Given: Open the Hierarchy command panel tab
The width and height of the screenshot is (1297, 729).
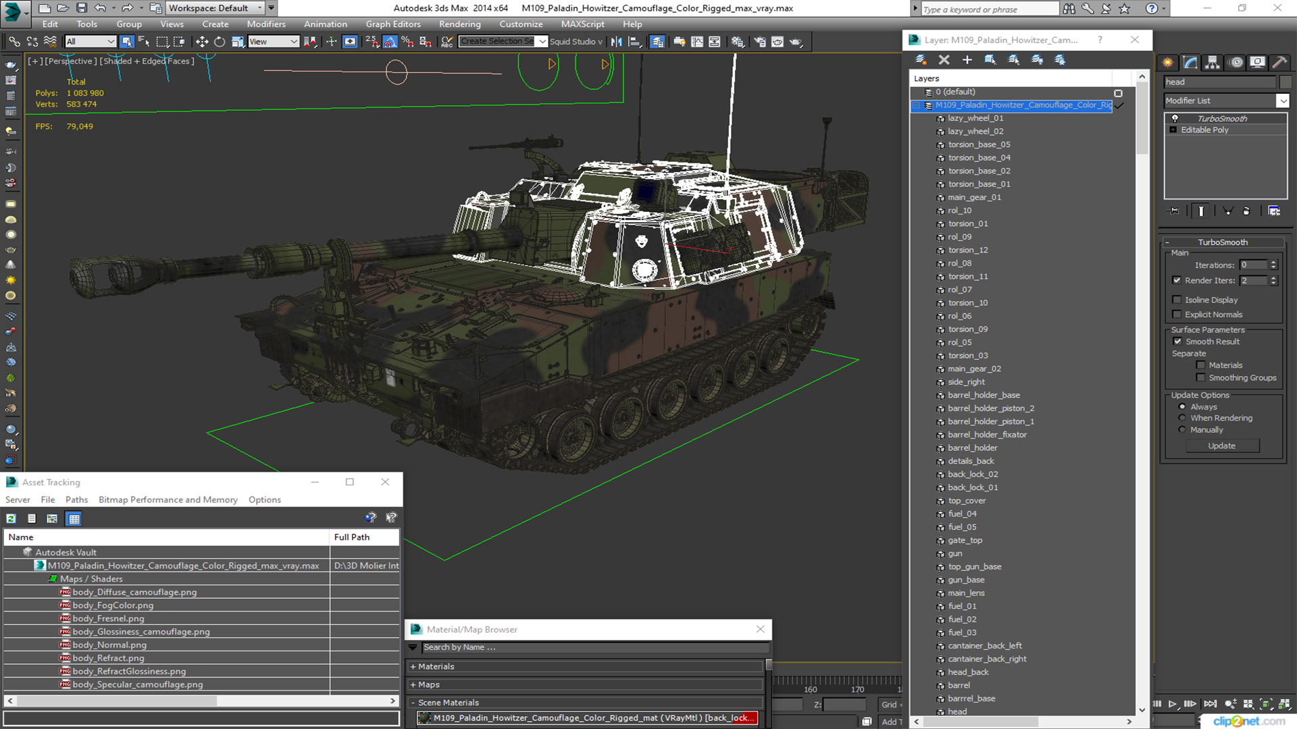Looking at the screenshot, I should (1213, 63).
